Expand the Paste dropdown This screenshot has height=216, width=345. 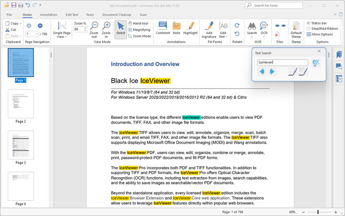[21, 36]
